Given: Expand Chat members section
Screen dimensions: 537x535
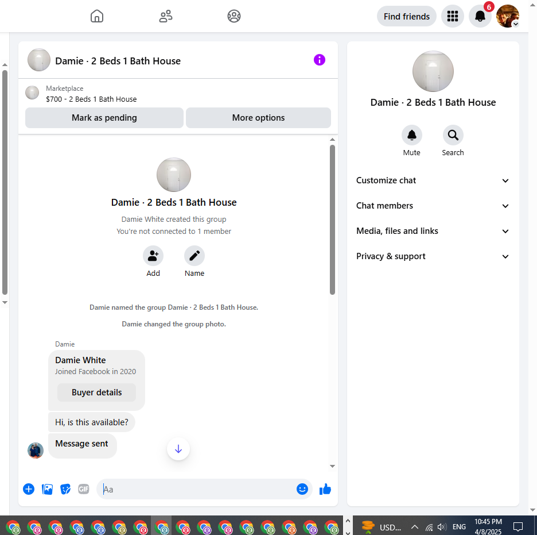Looking at the screenshot, I should coord(433,206).
